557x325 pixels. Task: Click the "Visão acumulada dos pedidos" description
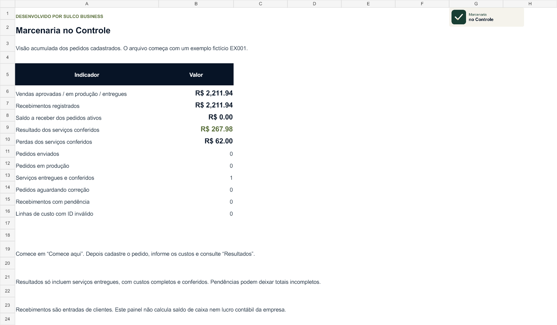(x=132, y=48)
